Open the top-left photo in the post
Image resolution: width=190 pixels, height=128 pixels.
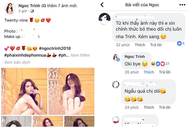click(24, 91)
